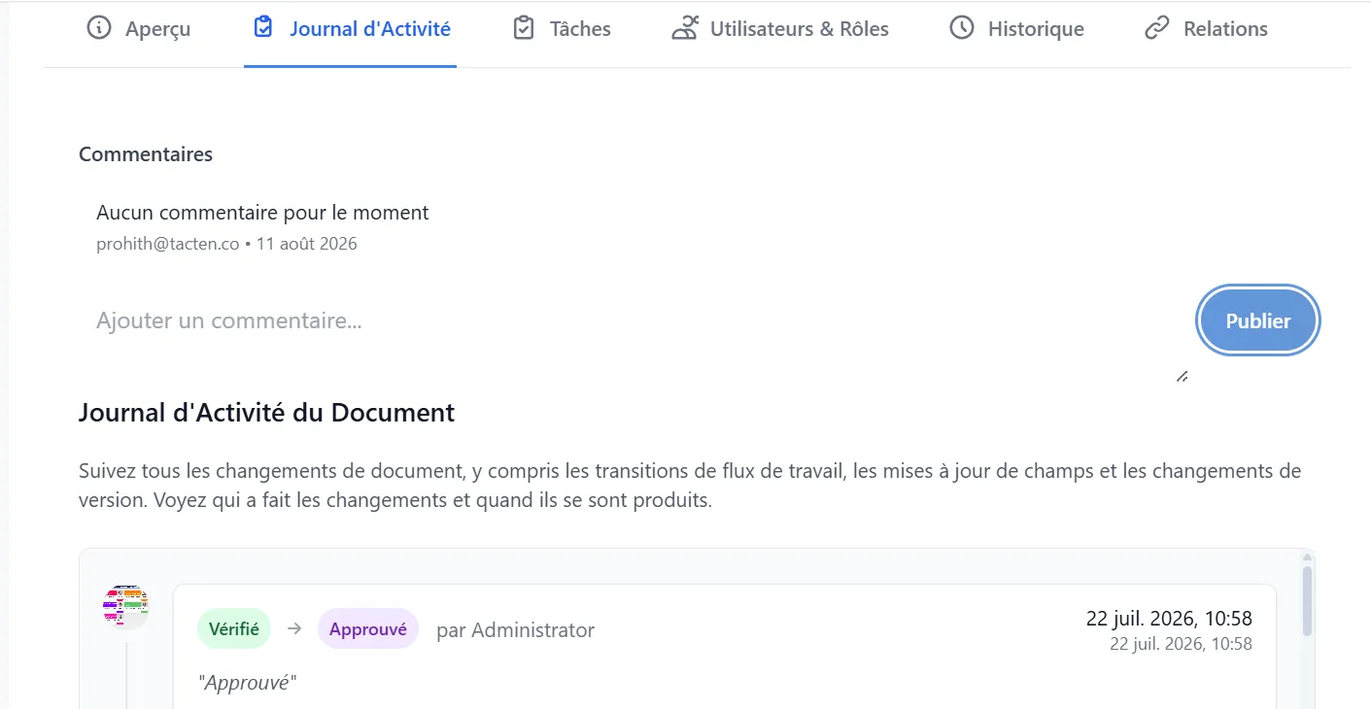Click the Historique clock icon
Viewport: 1371px width, 709px height.
pos(961,28)
